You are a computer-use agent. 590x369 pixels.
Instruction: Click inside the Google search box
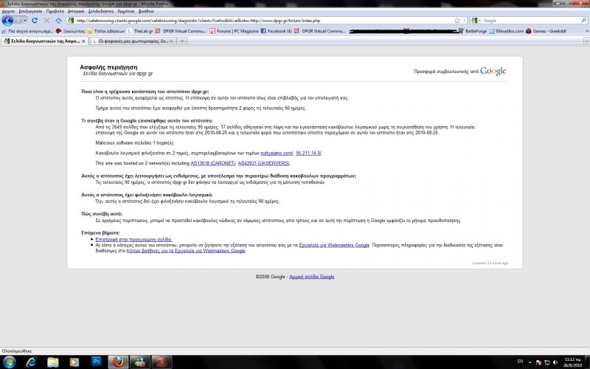[530, 21]
